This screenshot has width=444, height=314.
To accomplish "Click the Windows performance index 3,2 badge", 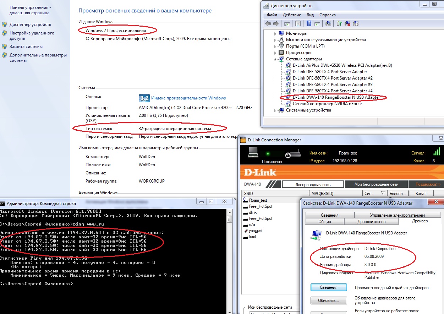I will (x=144, y=98).
